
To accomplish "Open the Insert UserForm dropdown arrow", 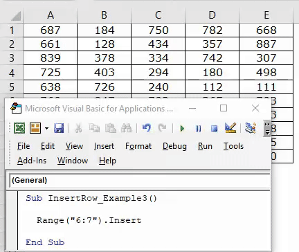I will coord(46,128).
